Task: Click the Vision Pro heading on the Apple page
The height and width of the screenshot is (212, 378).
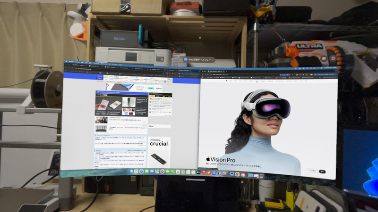Action: pos(221,159)
